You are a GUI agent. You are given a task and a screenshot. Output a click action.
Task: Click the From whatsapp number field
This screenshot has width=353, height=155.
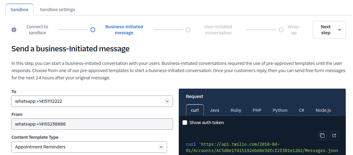coord(92,124)
